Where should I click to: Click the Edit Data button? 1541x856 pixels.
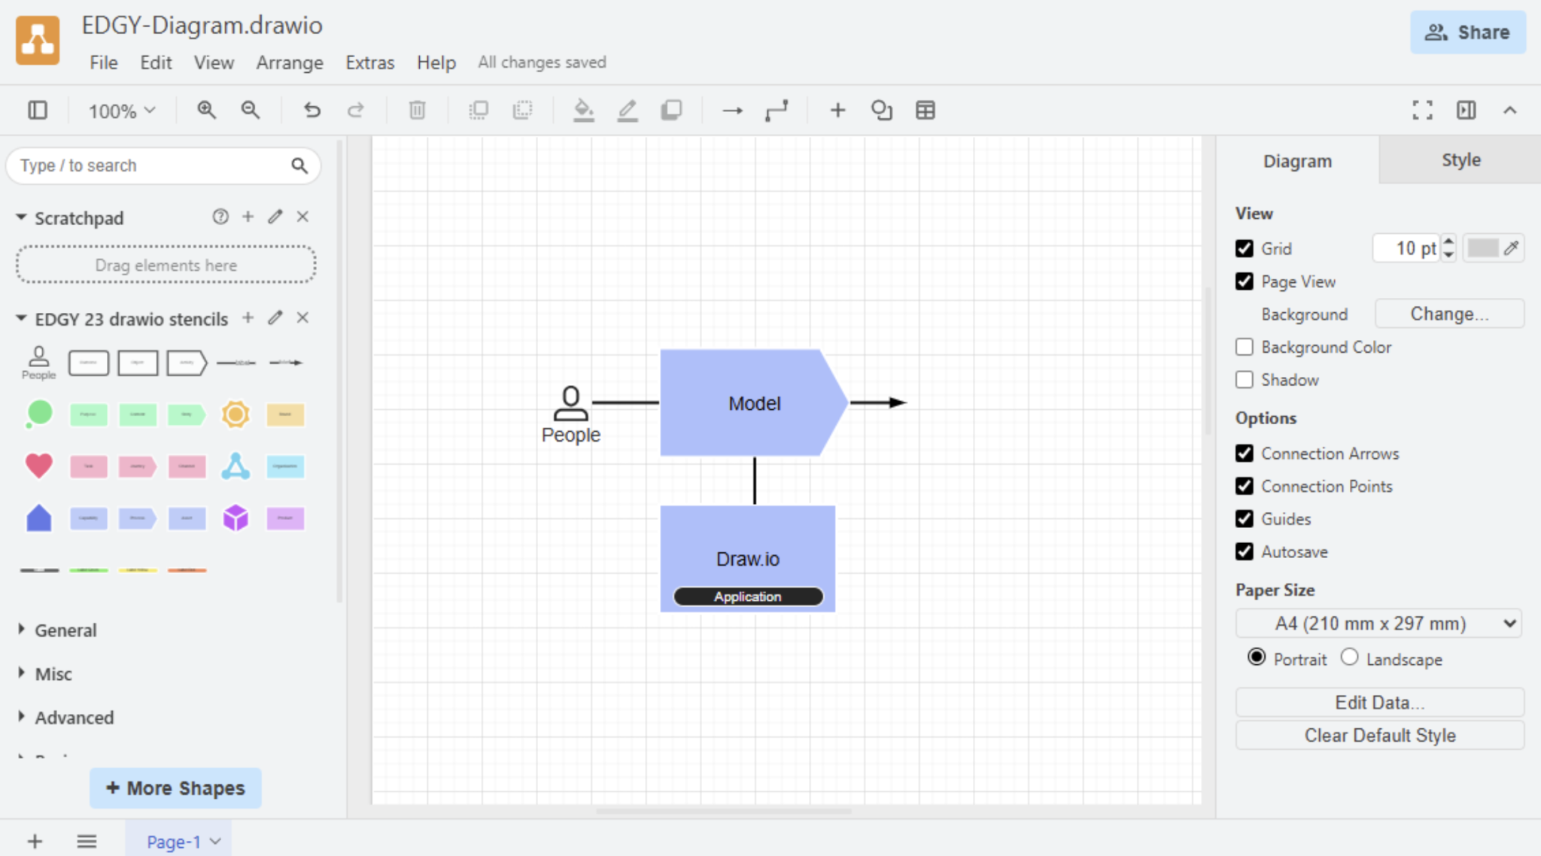1379,703
